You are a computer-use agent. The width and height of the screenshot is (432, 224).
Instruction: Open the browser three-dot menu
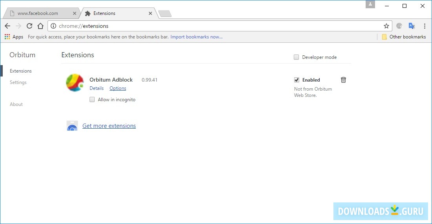(425, 26)
